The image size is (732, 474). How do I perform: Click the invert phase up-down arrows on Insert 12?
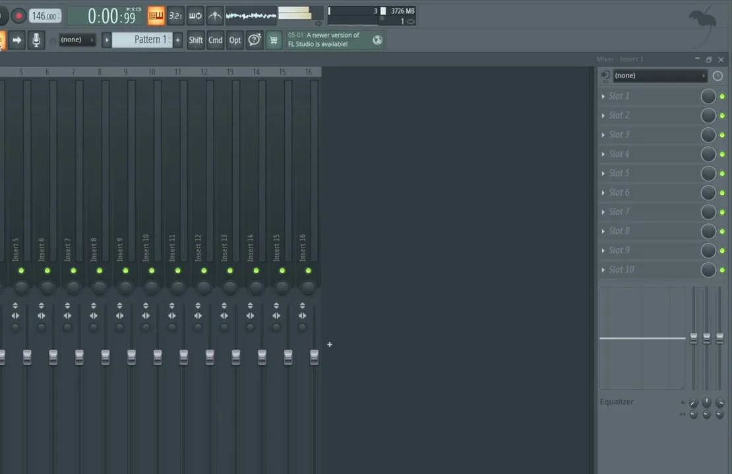[198, 305]
